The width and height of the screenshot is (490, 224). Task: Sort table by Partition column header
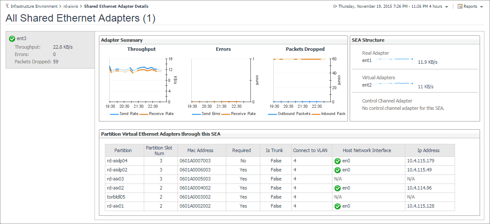tap(123, 150)
